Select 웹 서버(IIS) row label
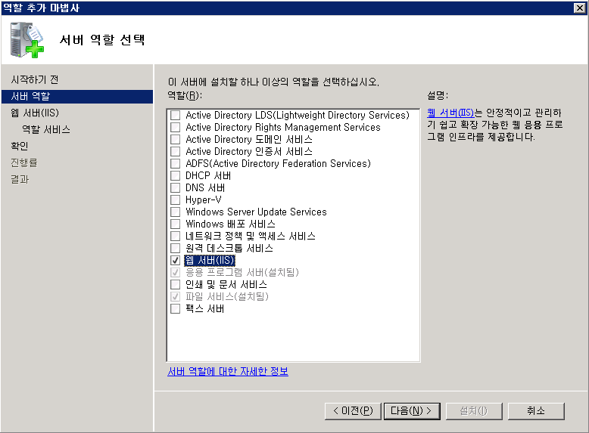Screen dimensions: 589x433 point(210,260)
